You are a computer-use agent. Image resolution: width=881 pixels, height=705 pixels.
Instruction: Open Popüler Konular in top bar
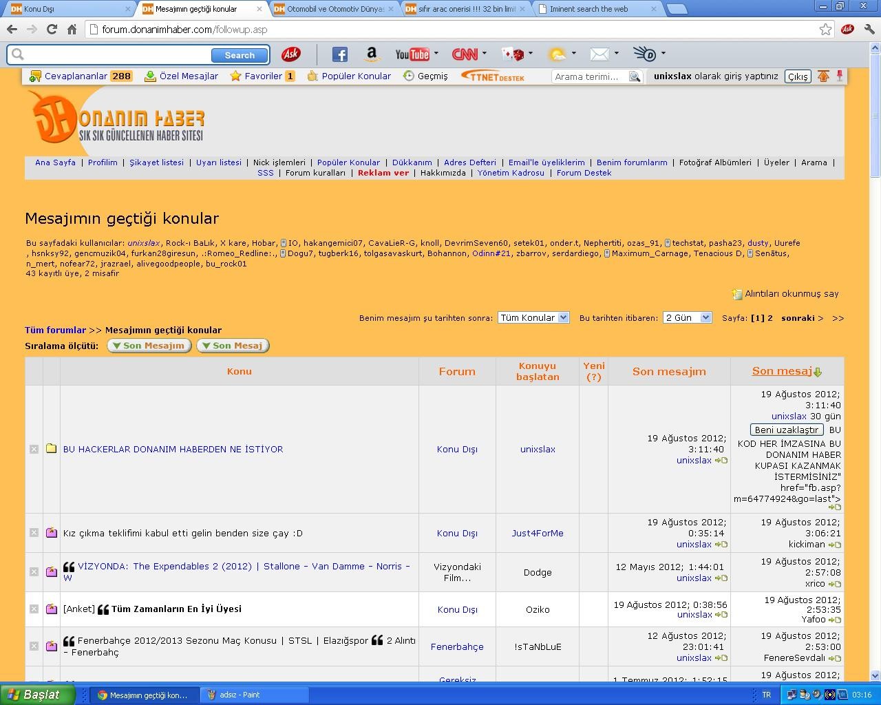[349, 76]
